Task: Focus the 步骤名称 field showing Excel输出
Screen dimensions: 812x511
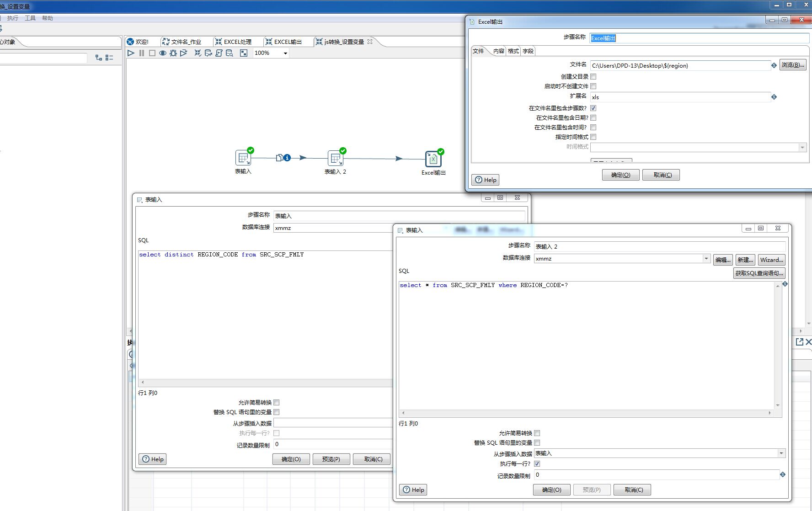Action: coord(699,38)
